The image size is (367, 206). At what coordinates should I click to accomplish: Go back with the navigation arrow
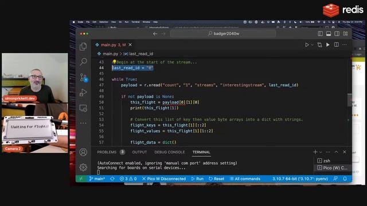[155, 34]
